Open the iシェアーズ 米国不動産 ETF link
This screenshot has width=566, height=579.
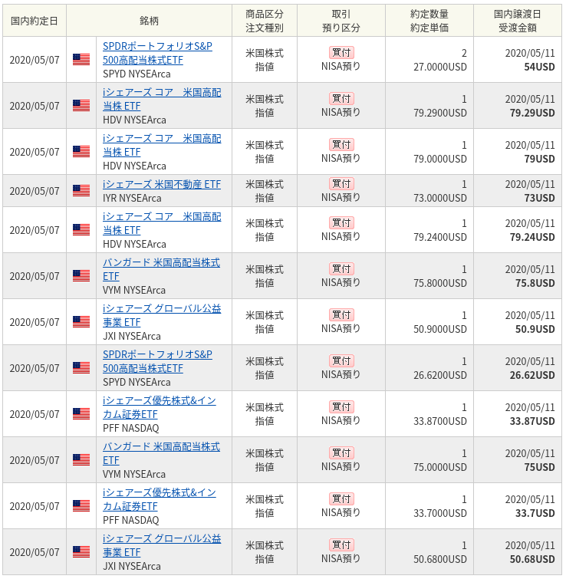(x=162, y=184)
